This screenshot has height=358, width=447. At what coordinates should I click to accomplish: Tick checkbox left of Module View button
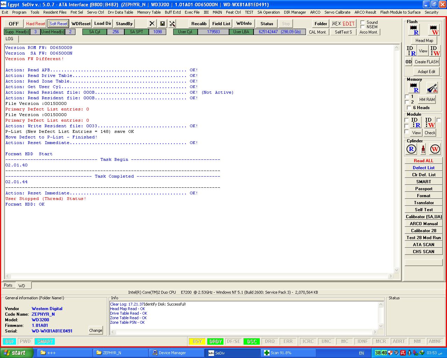406,132
